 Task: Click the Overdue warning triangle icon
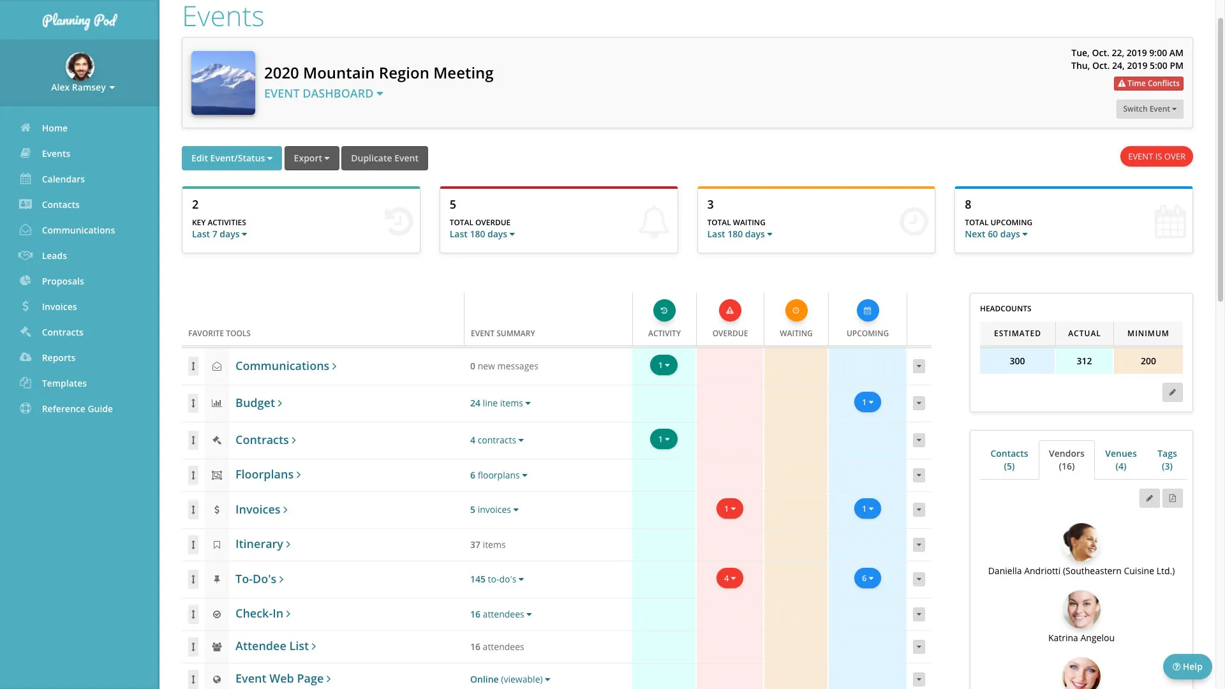pyautogui.click(x=730, y=311)
